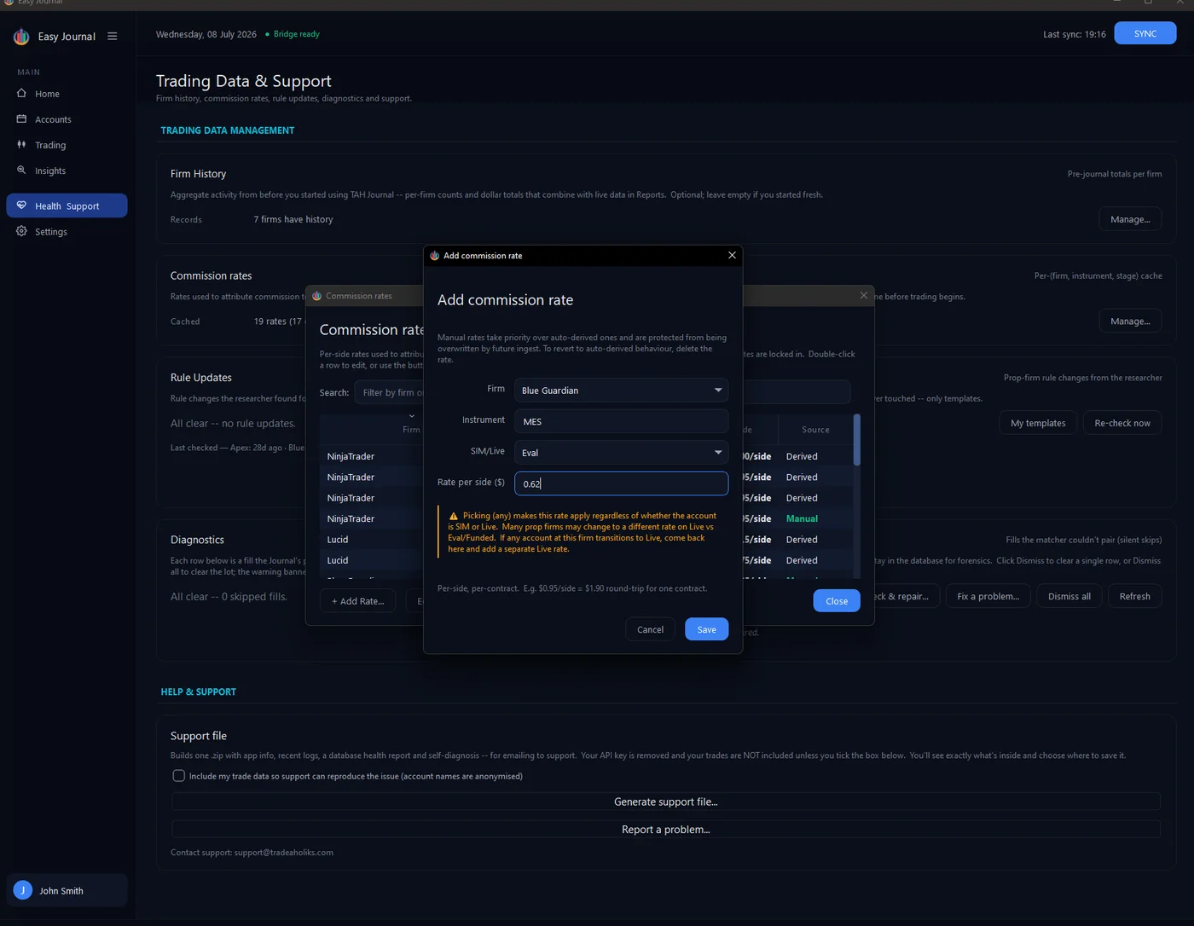Click Fix a problem... in Diagnostics
Screen dimensions: 1194x926
point(988,596)
